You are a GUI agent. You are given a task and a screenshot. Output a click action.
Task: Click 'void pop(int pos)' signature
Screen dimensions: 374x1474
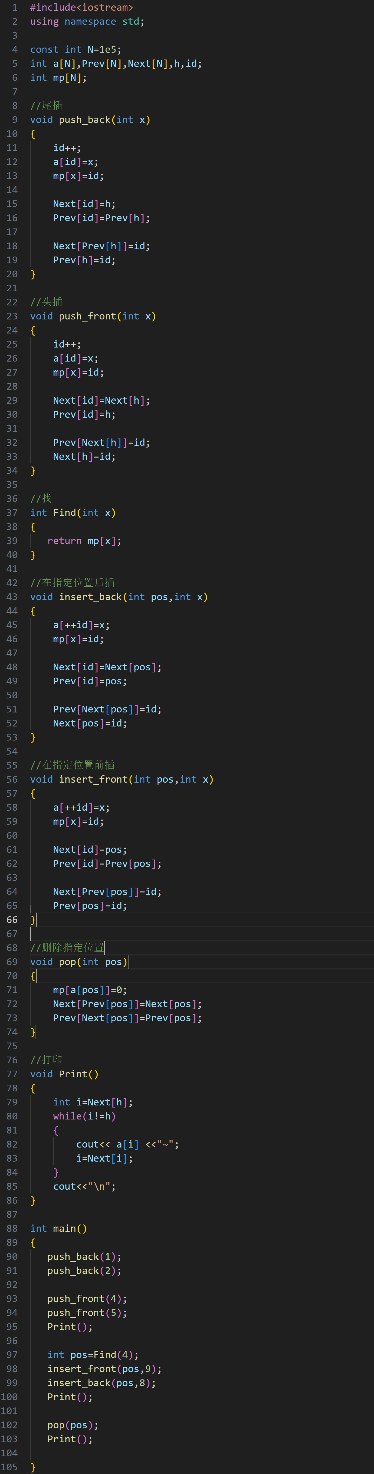point(79,962)
